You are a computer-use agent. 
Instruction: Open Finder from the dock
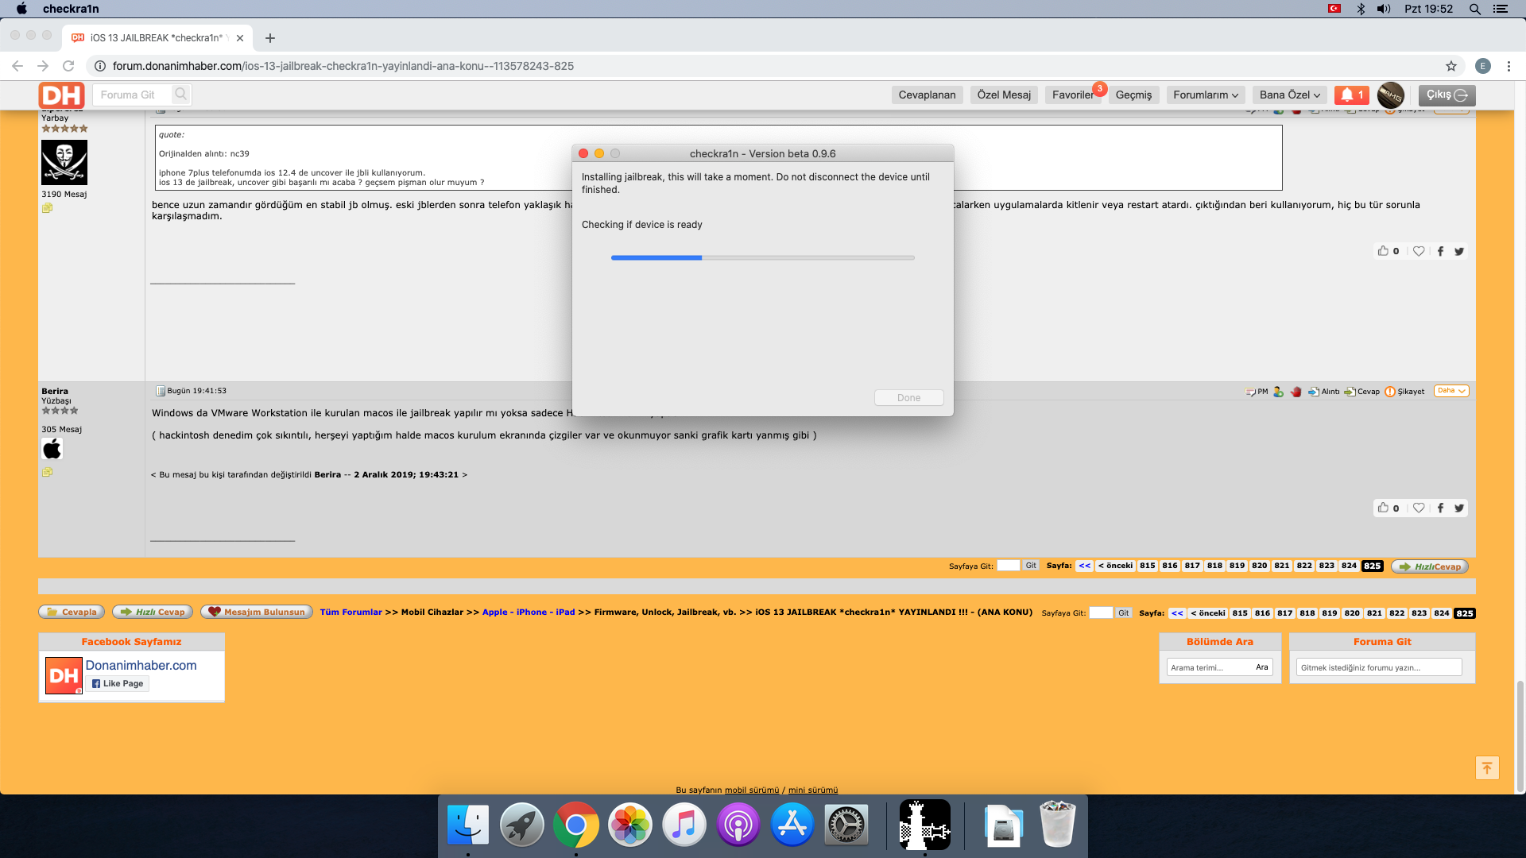(468, 825)
